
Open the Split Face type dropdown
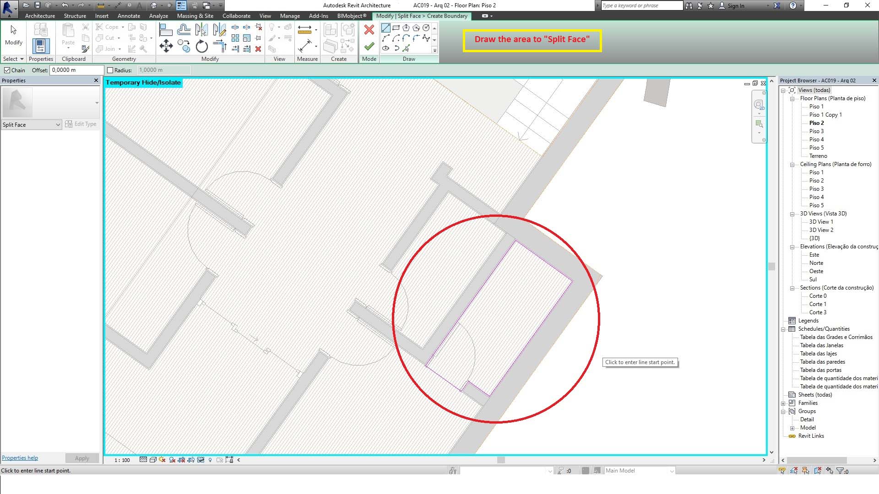[x=58, y=124]
